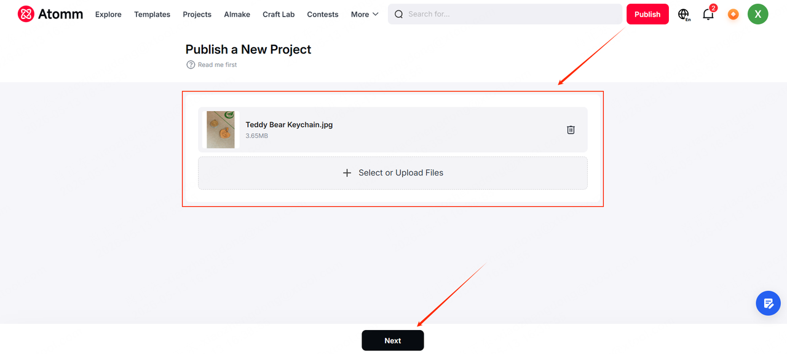
Task: Click the Atomm logo
Action: pos(50,14)
